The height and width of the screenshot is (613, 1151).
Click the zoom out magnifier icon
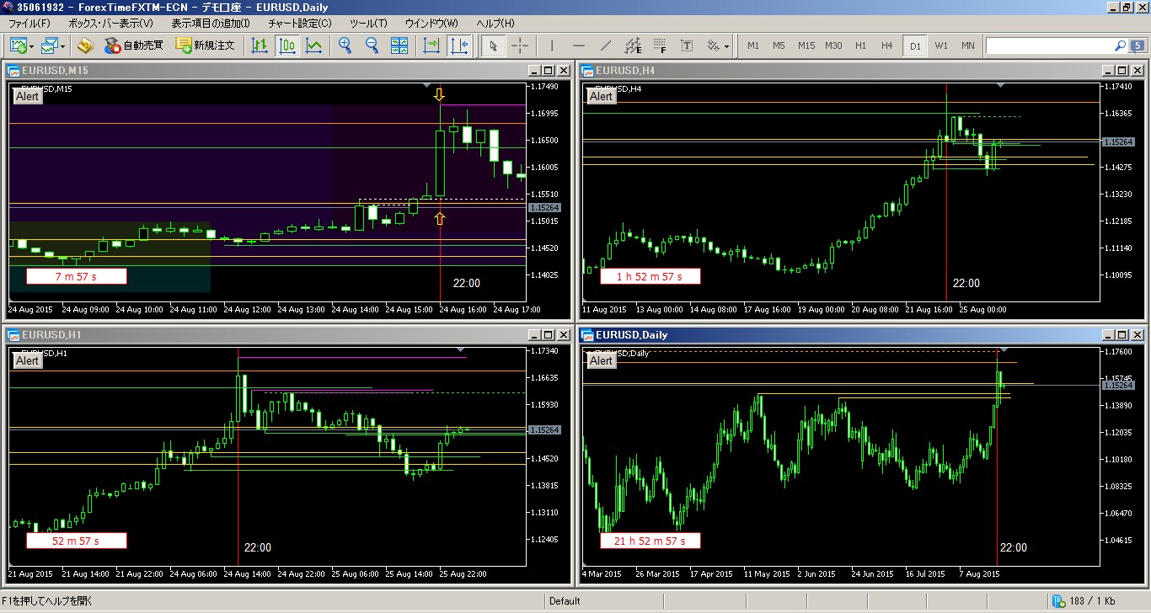372,45
